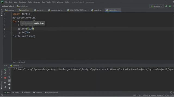Screen dimensions: 174x97
Task: Click the Rerun icon in the Run panel
Action: point(5,70)
